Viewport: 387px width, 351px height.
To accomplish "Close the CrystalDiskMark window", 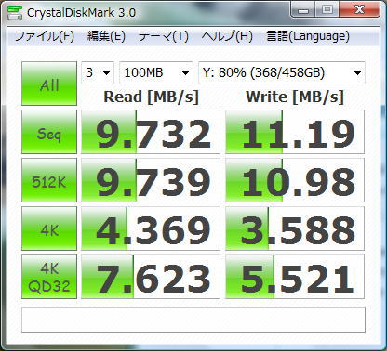I will (359, 10).
